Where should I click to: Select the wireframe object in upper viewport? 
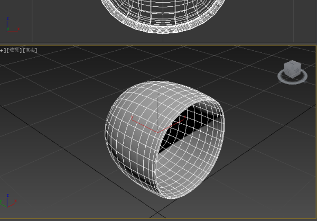pyautogui.click(x=163, y=16)
